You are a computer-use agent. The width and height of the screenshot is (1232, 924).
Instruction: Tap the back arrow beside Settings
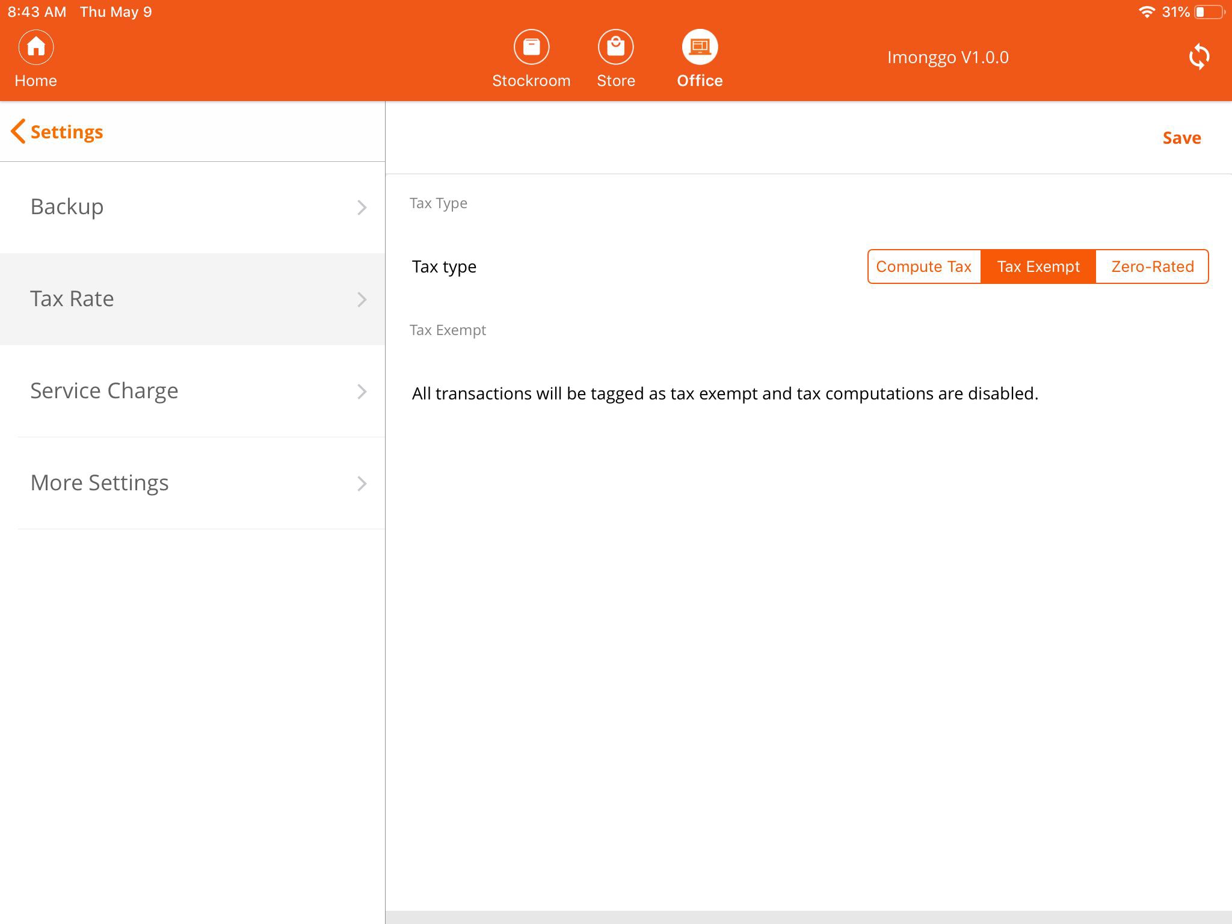pos(18,131)
